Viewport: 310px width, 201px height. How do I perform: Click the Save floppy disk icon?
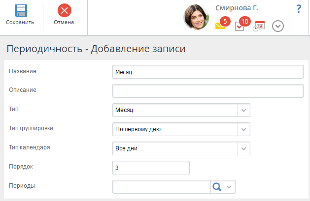tap(20, 10)
